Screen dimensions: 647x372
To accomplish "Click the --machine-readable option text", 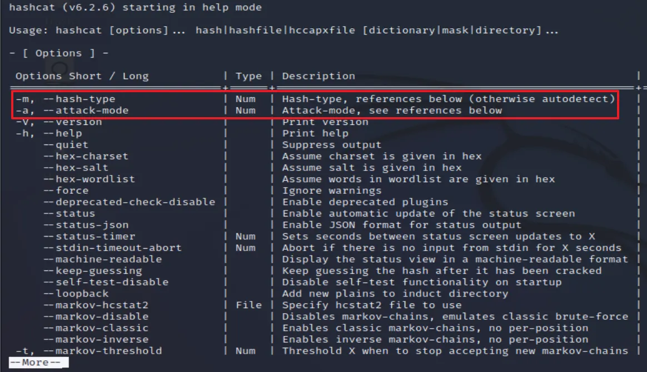I will [x=102, y=259].
